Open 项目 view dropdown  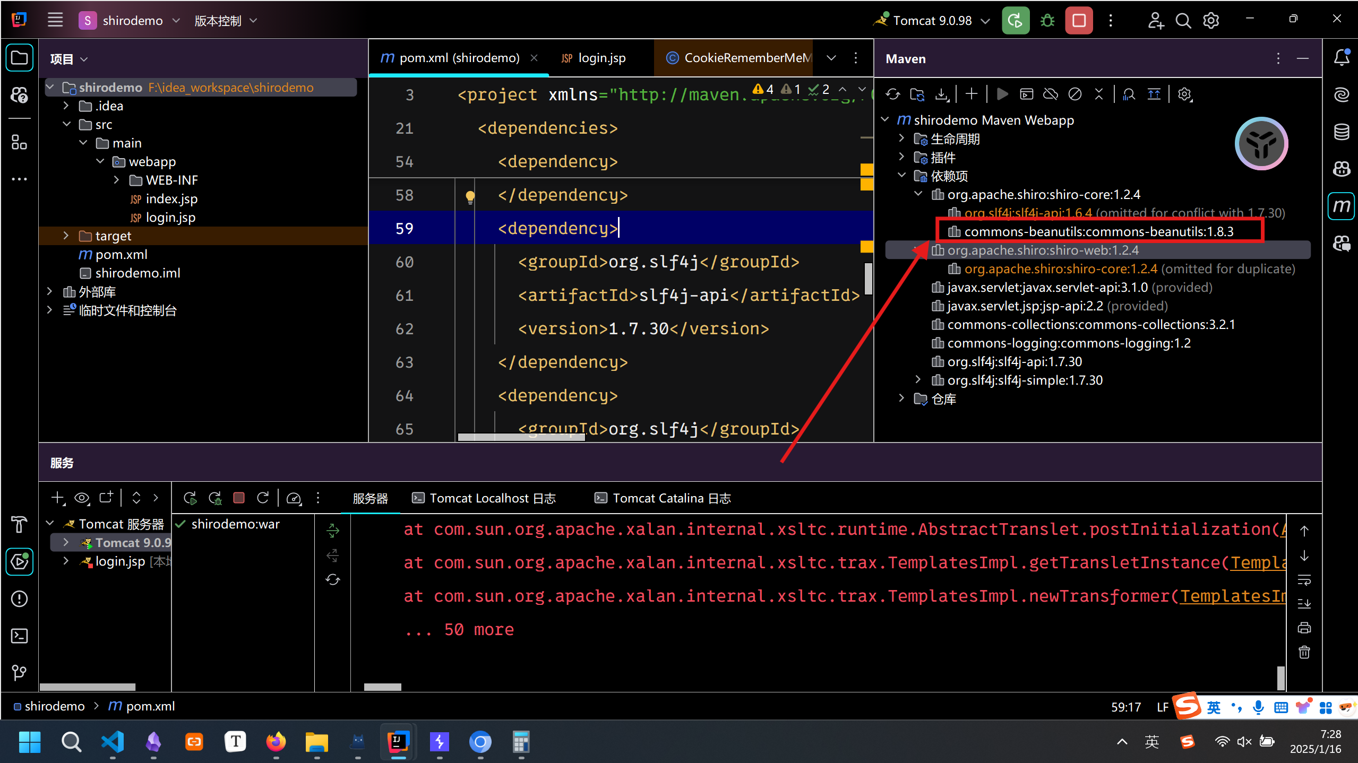(x=69, y=59)
